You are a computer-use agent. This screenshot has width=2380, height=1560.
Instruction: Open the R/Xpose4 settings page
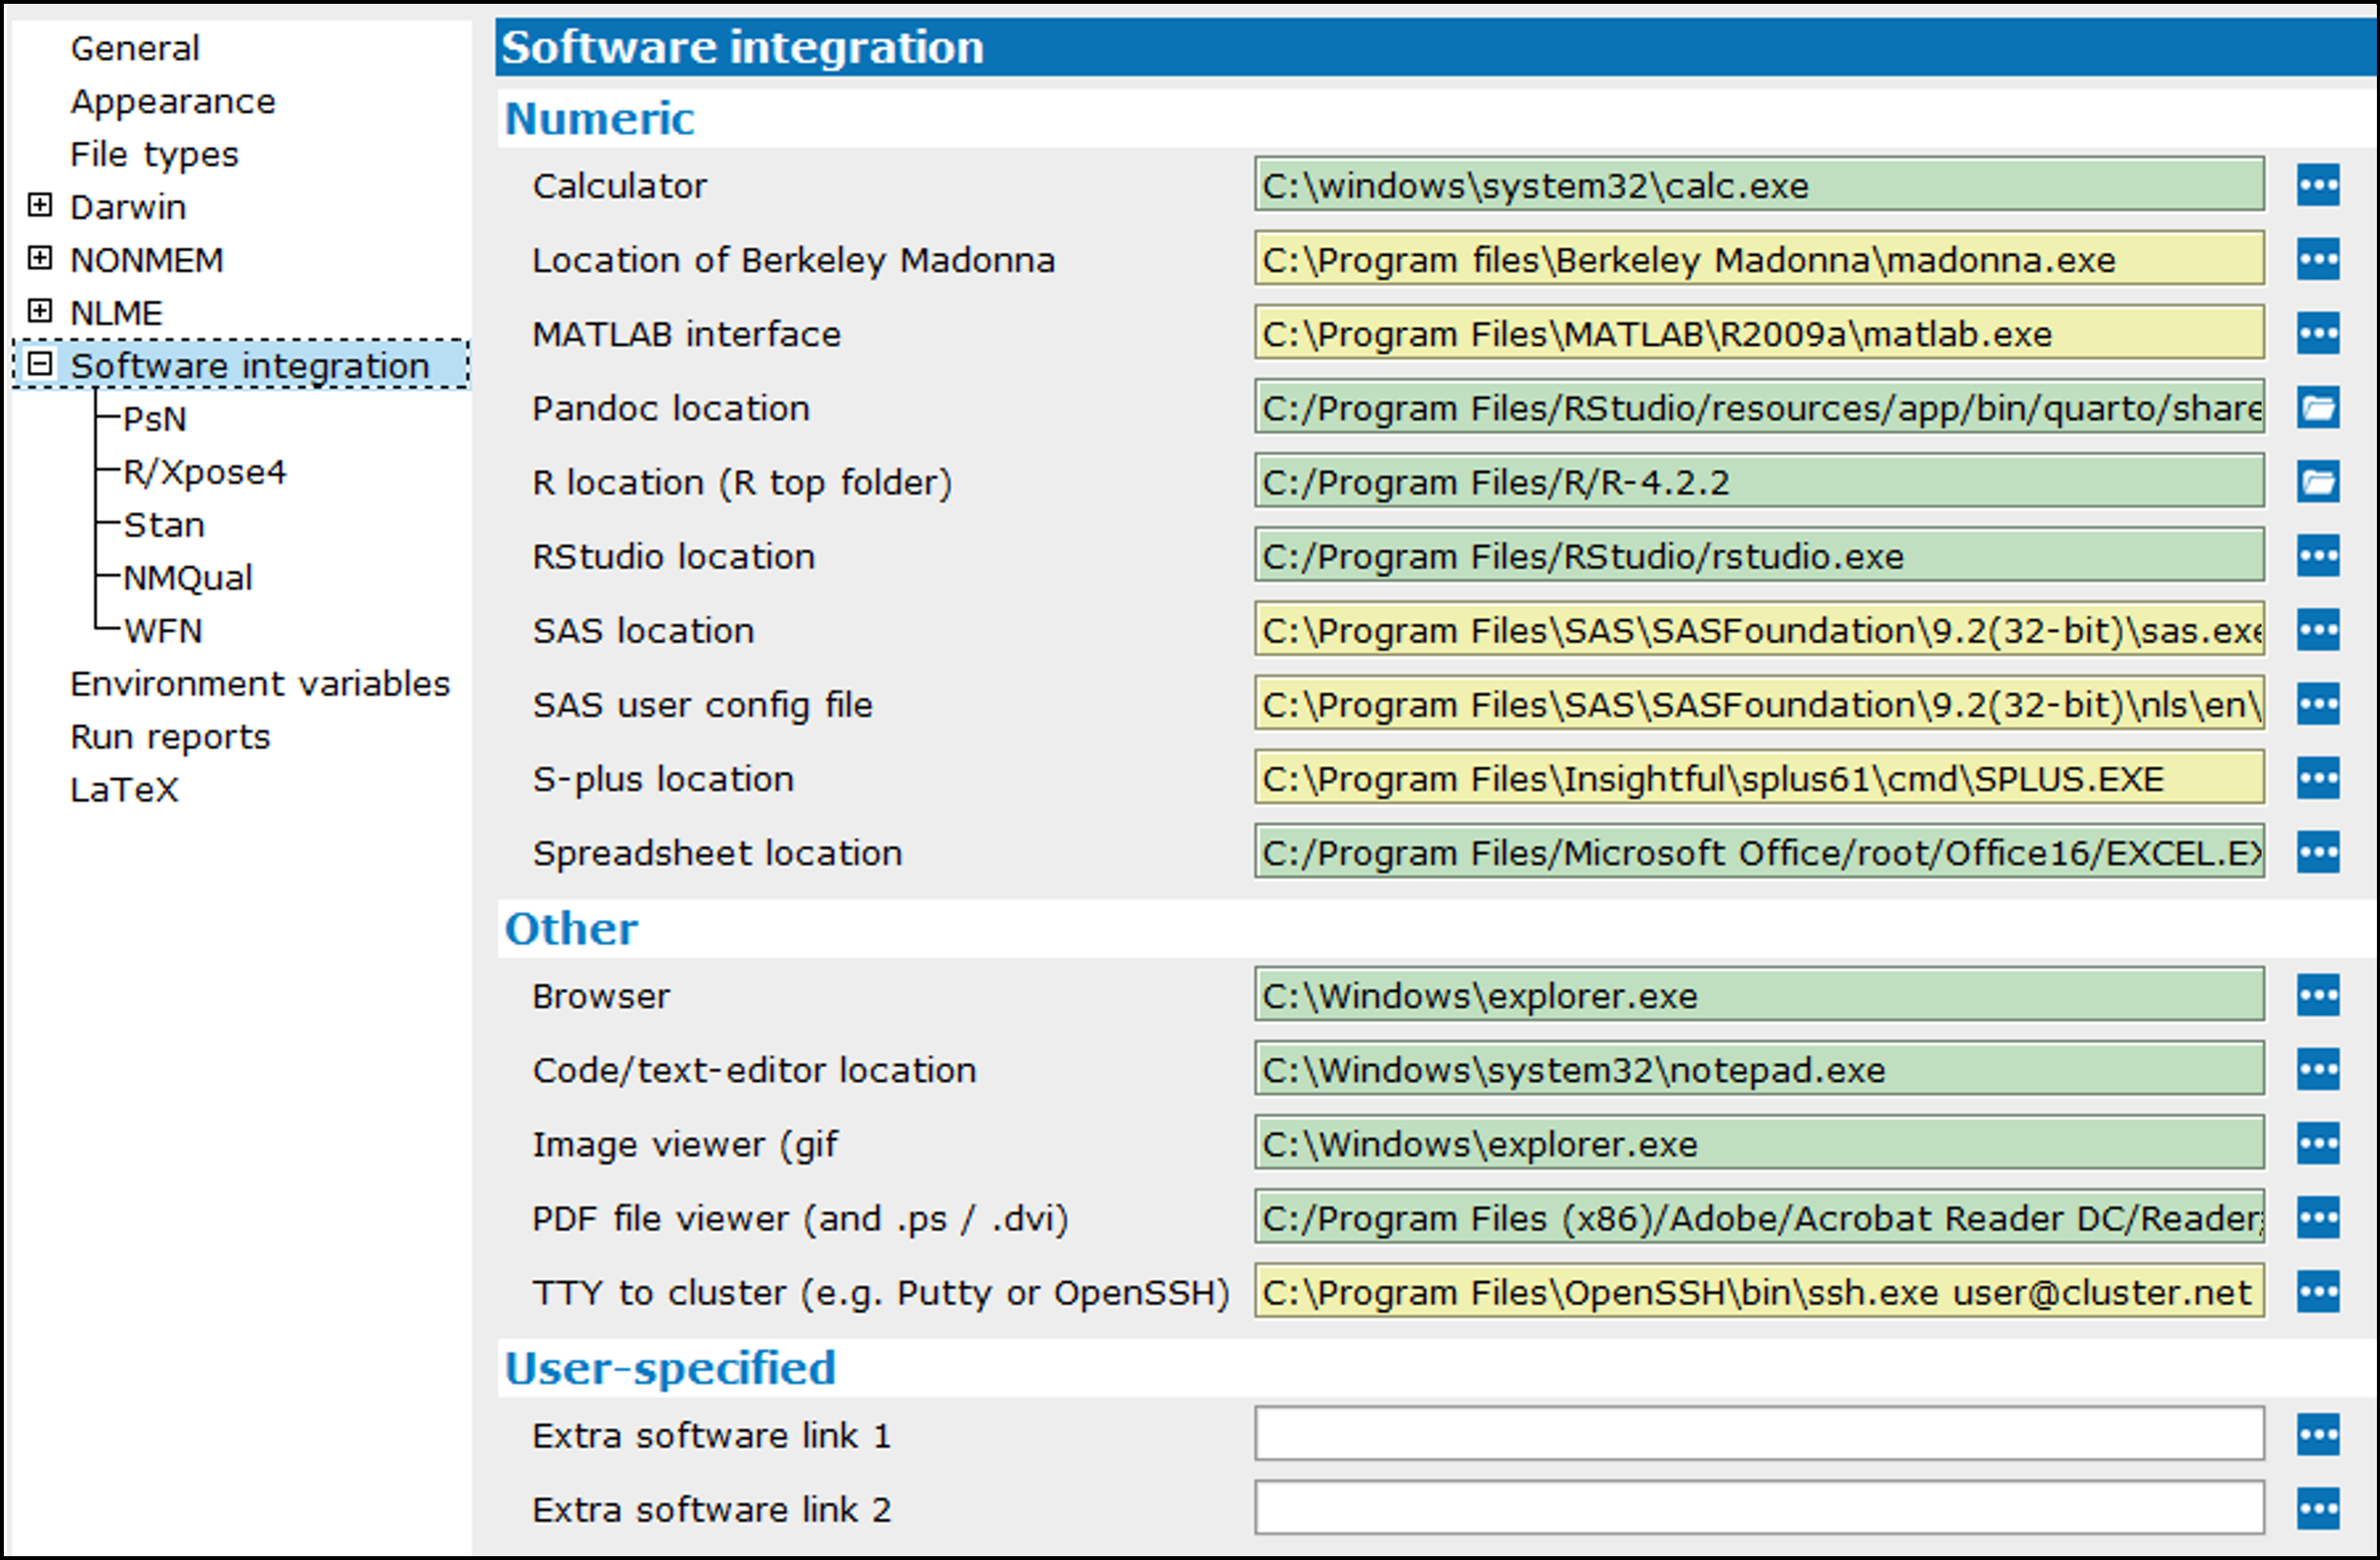point(204,472)
